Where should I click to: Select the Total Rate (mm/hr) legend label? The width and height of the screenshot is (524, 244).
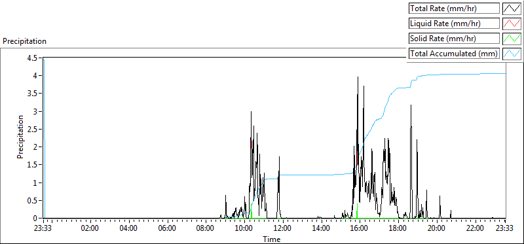tap(454, 9)
